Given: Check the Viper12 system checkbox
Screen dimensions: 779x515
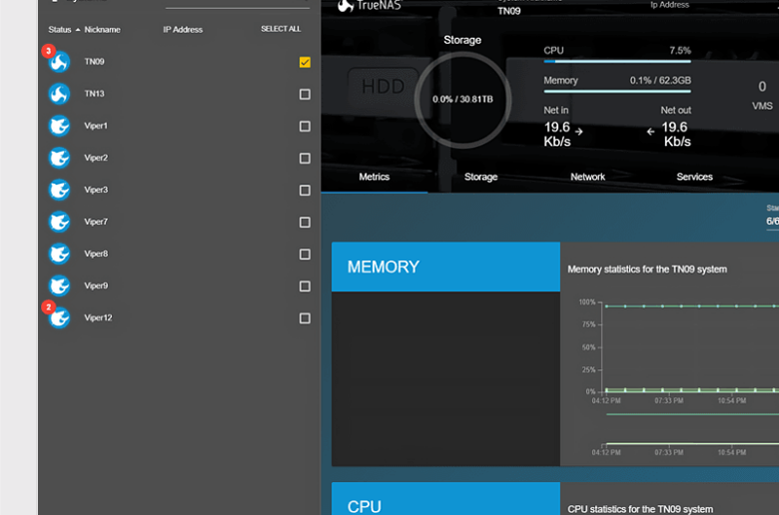Looking at the screenshot, I should pos(305,318).
